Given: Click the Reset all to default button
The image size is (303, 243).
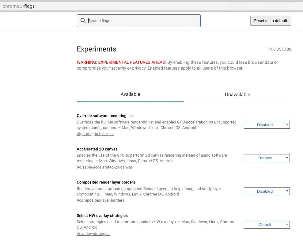Looking at the screenshot, I should point(271,21).
